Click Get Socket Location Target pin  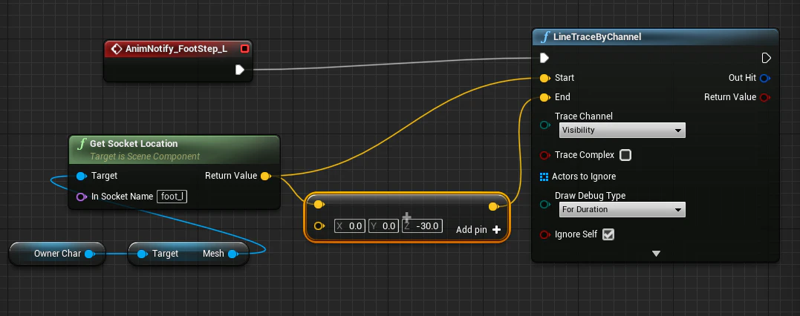(x=81, y=177)
